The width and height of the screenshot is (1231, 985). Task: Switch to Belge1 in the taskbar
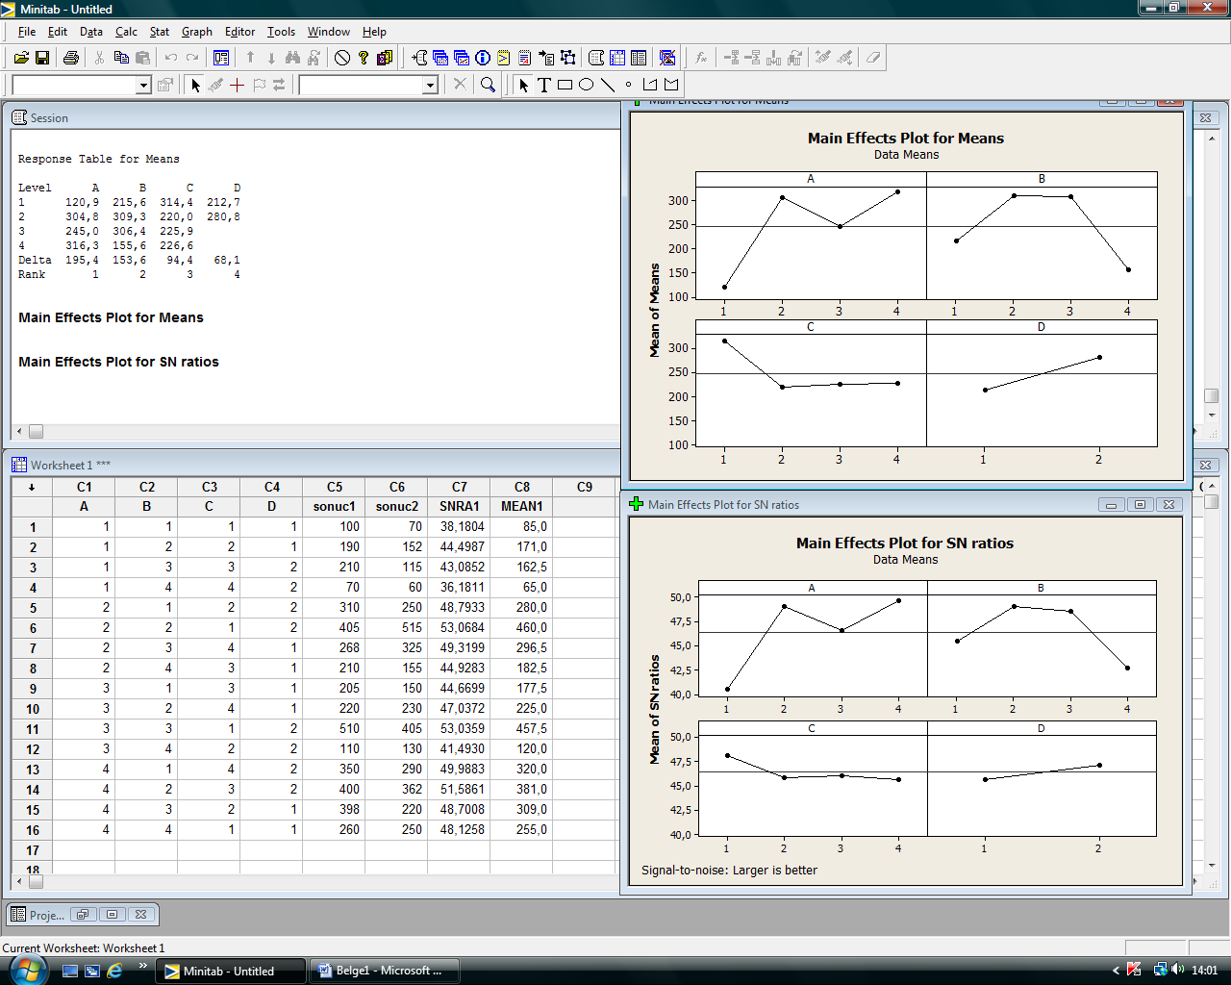pos(385,970)
